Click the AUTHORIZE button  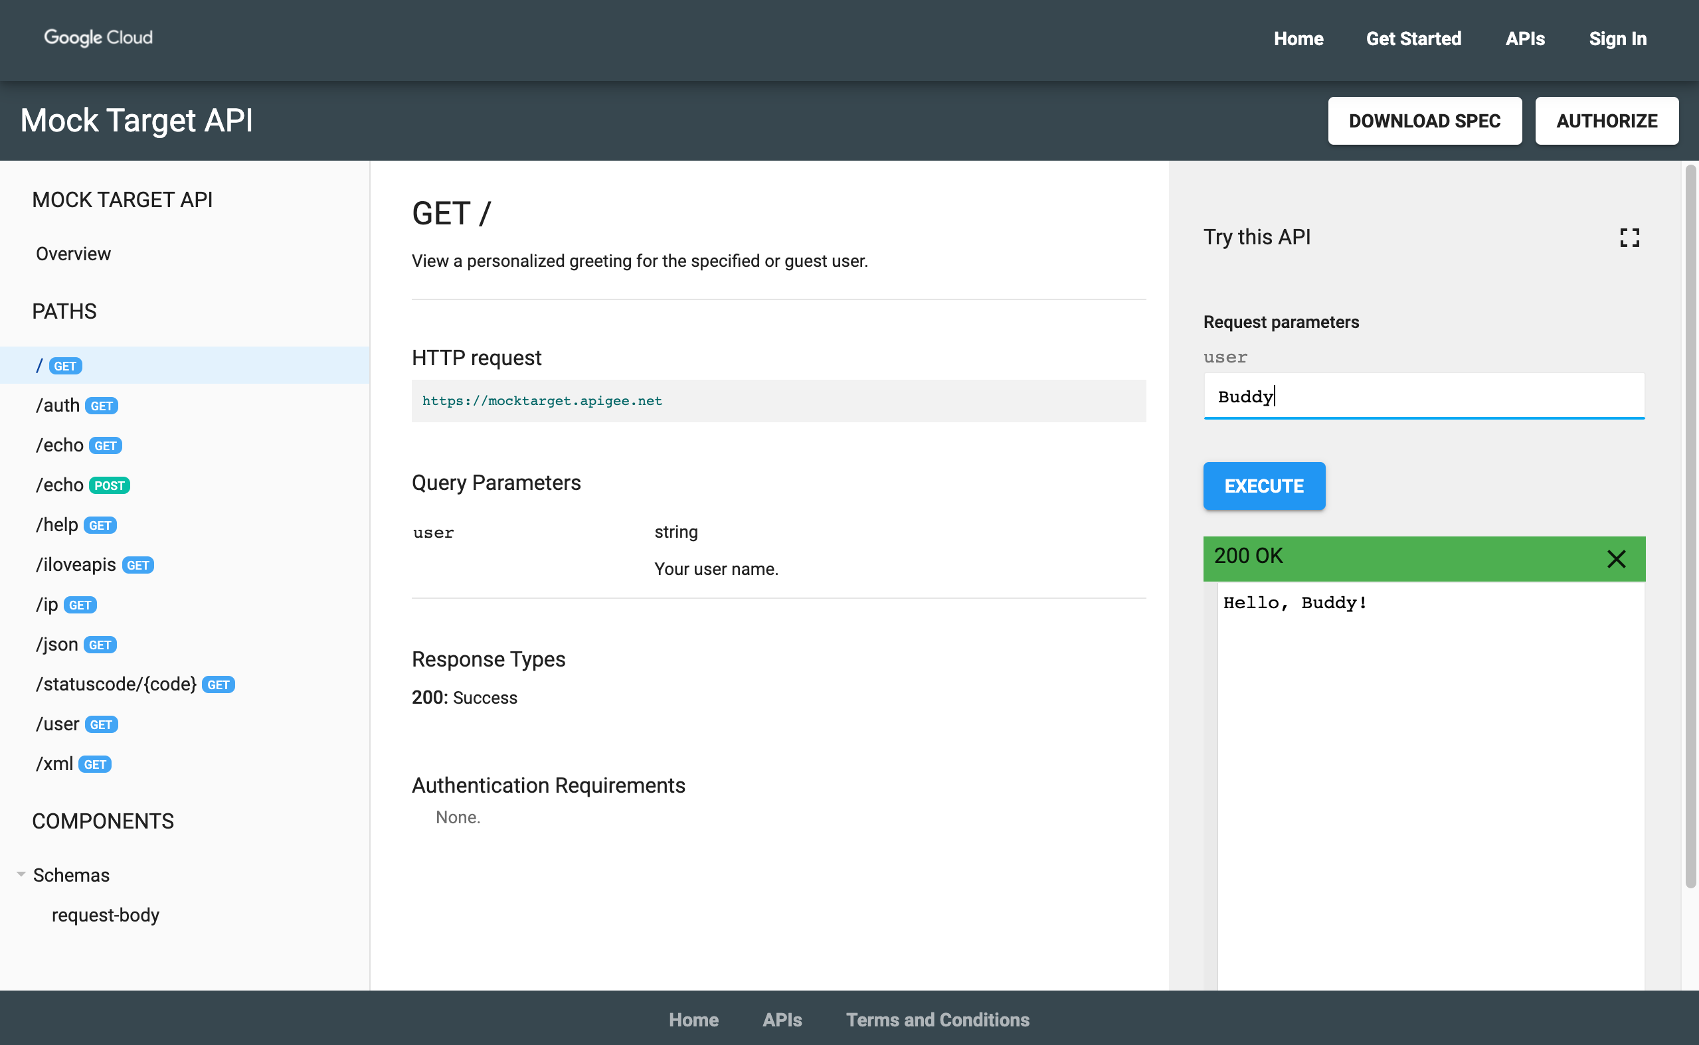pos(1605,120)
